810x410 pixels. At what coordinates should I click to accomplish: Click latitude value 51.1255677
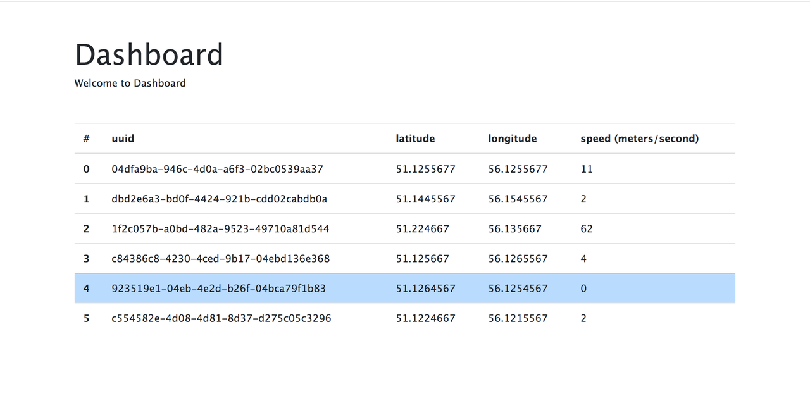[426, 169]
